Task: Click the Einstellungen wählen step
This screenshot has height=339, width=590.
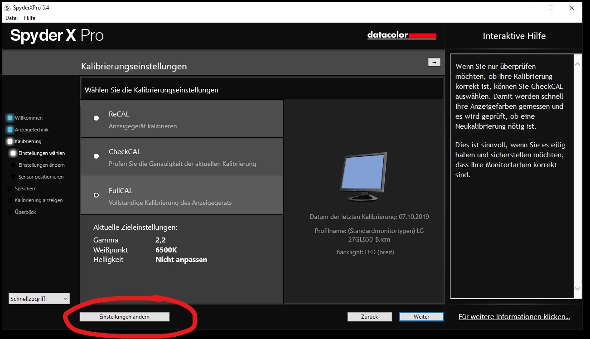Action: pyautogui.click(x=38, y=153)
